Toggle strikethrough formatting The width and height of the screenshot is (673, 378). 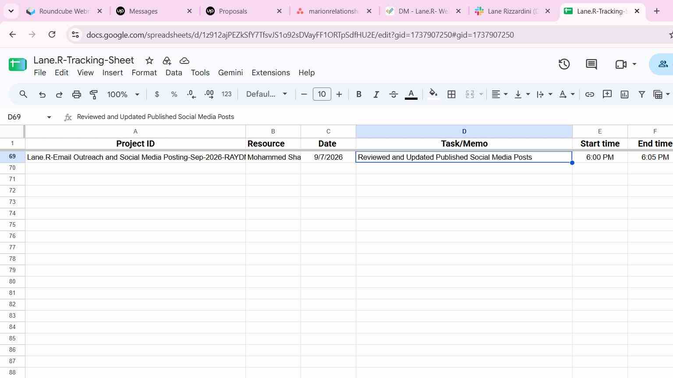pyautogui.click(x=393, y=94)
